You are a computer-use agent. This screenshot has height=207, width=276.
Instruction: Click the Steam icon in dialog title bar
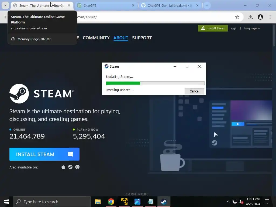(x=106, y=66)
